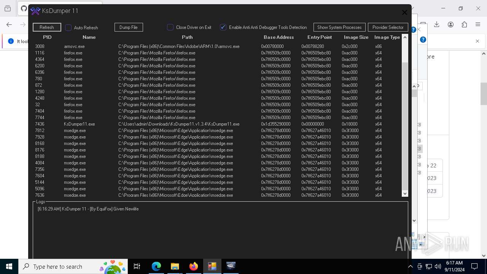The image size is (487, 274).
Task: Click entry point 0x00788280 for armsvc.exe
Action: pos(313,46)
